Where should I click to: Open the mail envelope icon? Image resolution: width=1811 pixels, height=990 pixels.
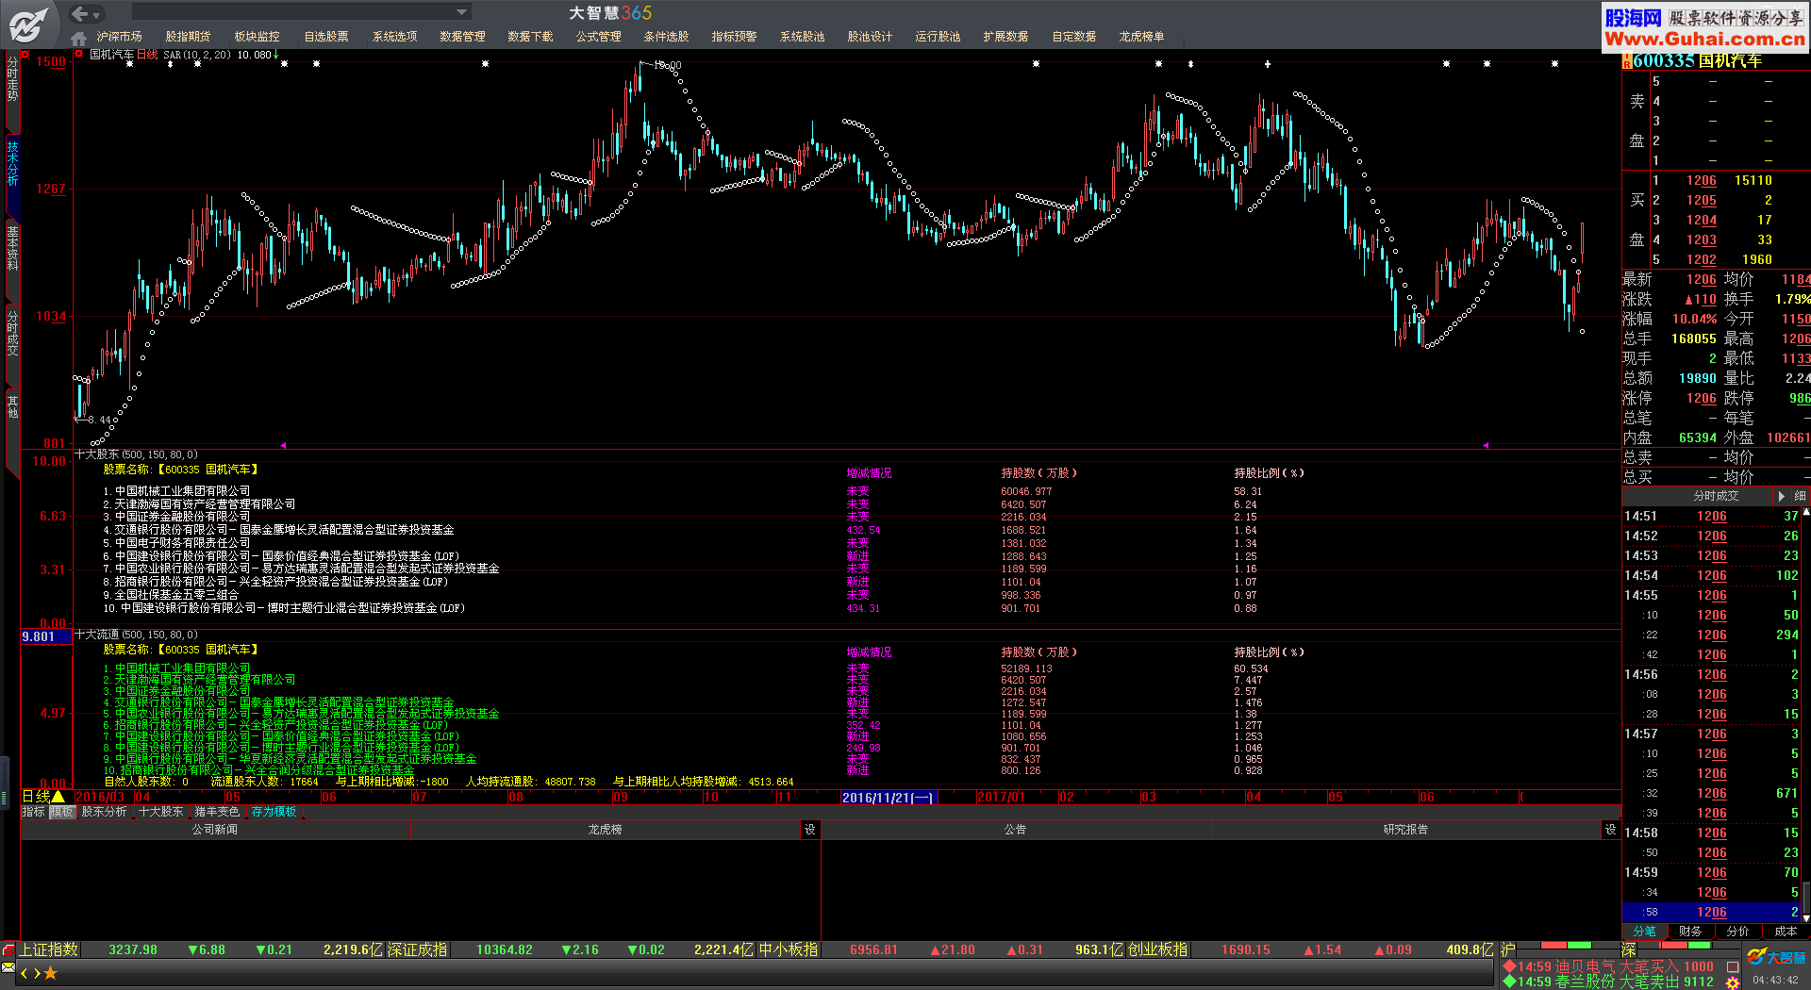8,968
